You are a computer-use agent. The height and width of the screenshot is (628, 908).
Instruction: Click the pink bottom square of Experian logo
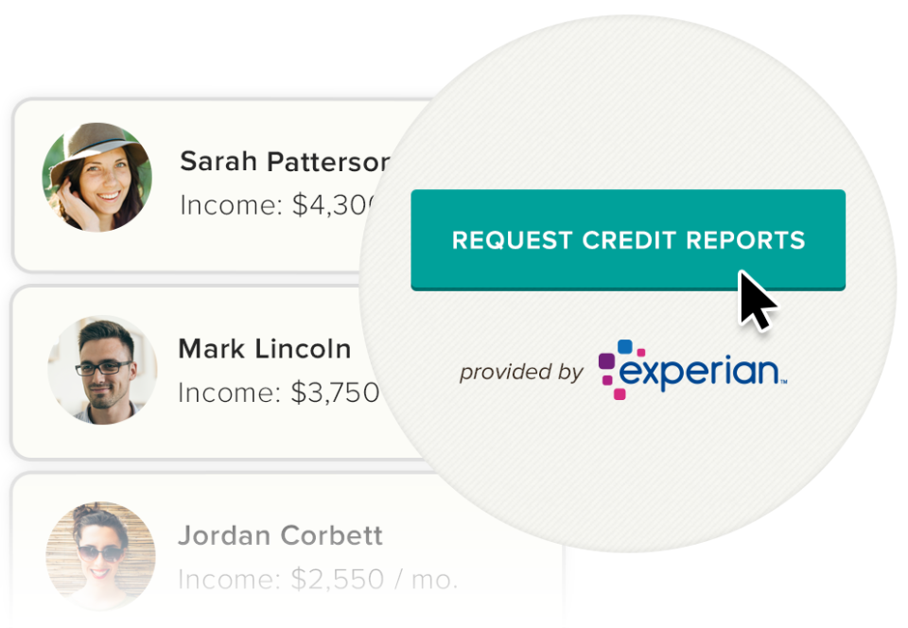click(620, 392)
